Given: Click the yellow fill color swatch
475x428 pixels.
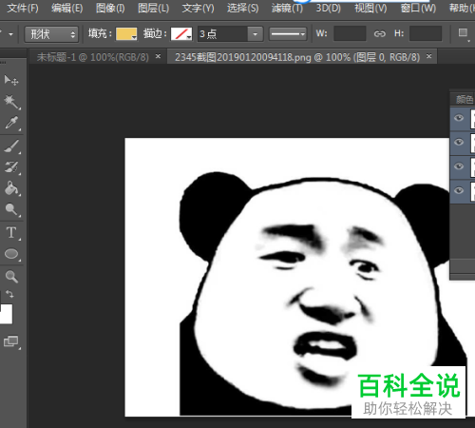Looking at the screenshot, I should (x=126, y=34).
